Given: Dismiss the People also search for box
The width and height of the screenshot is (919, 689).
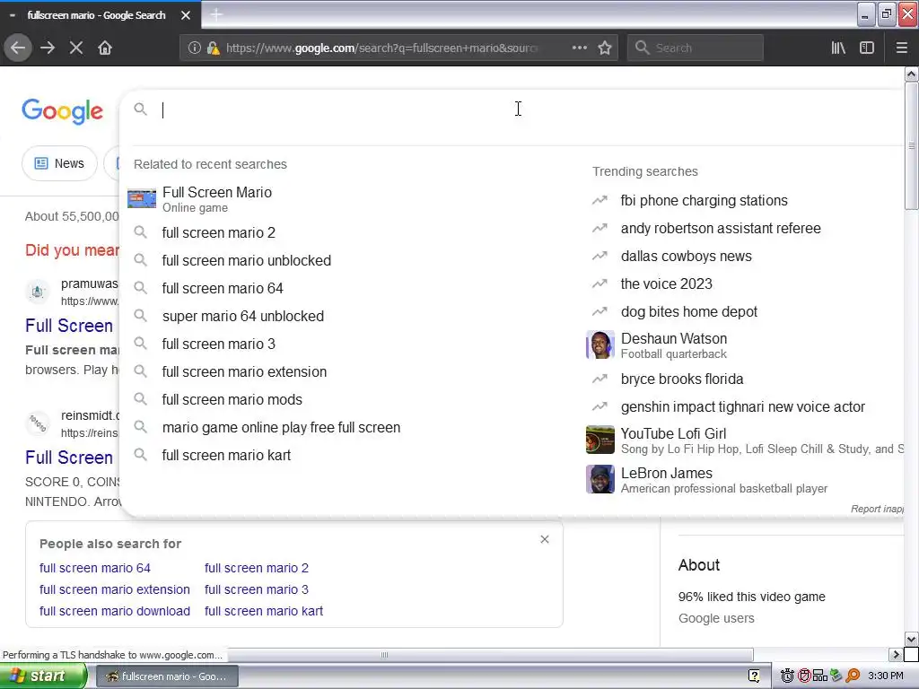Looking at the screenshot, I should coord(545,539).
